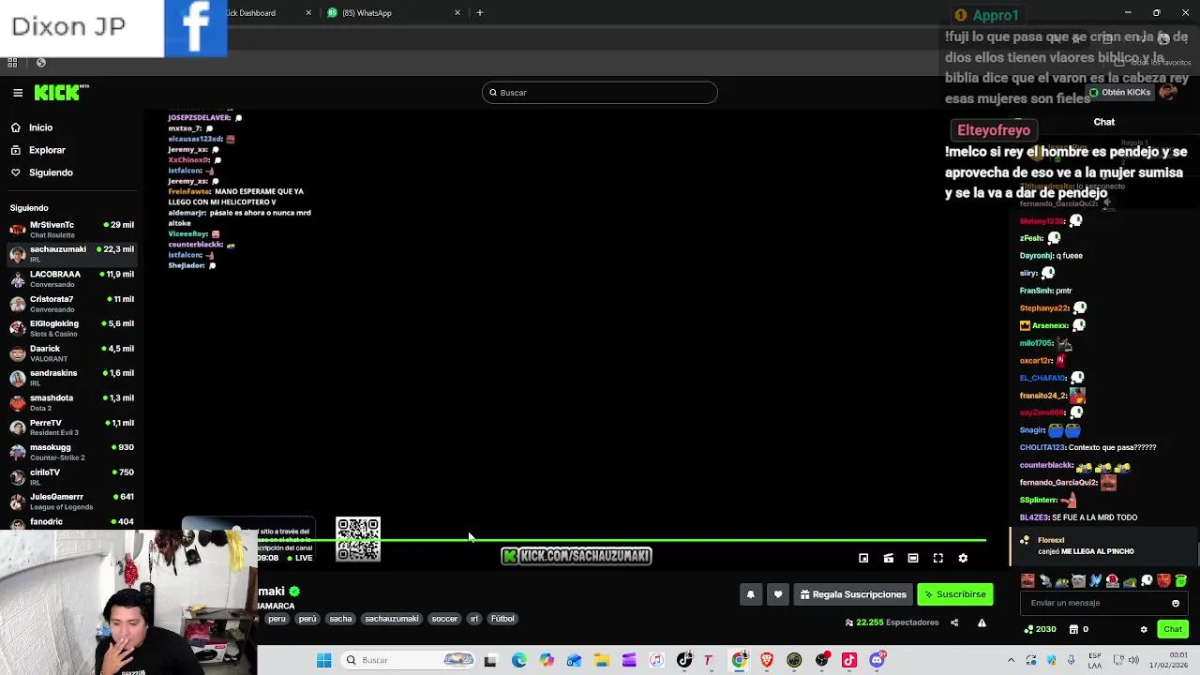Open a new browser tab
The image size is (1200, 675).
click(x=480, y=13)
